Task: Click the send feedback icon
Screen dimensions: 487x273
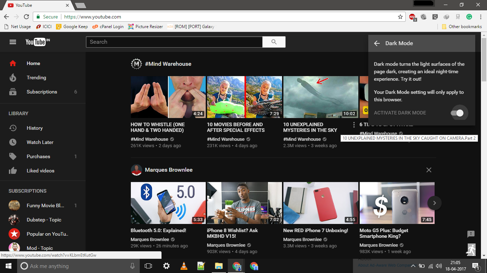Action: pyautogui.click(x=471, y=234)
